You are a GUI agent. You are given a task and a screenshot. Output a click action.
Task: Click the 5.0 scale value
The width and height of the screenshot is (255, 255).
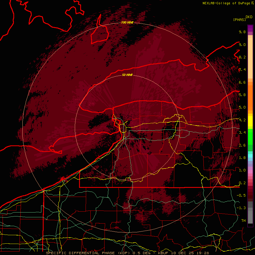242,107
